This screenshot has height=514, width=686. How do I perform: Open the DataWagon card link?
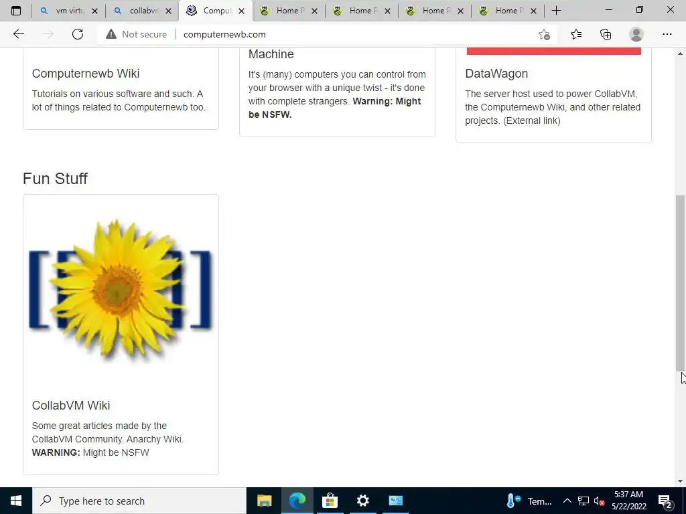click(496, 74)
